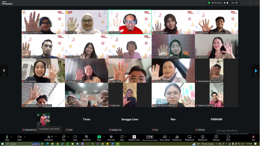Open the View layout menu

pos(234,3)
